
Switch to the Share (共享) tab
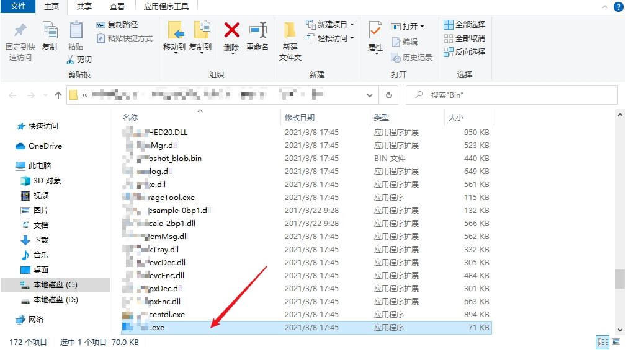(x=84, y=7)
